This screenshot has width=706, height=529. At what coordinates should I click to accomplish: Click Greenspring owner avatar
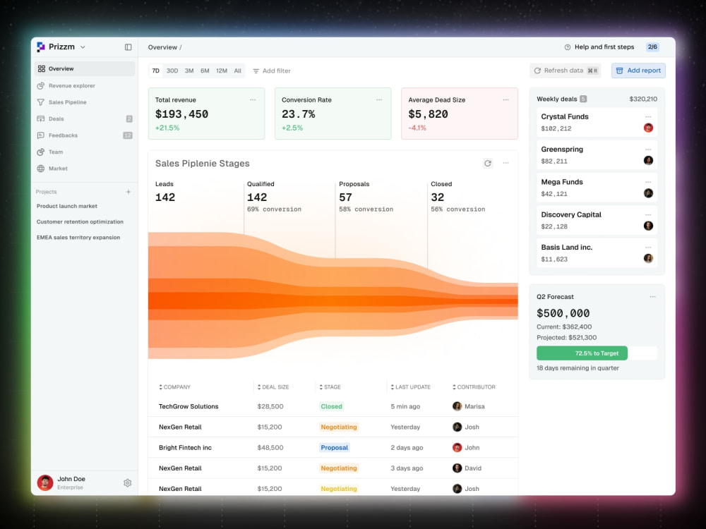point(648,161)
